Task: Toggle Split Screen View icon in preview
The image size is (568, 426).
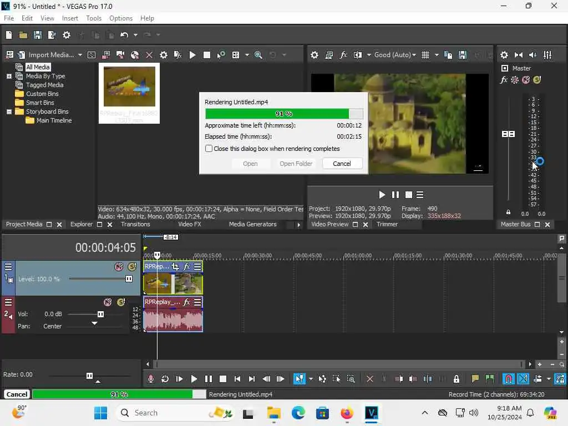Action: [x=358, y=55]
